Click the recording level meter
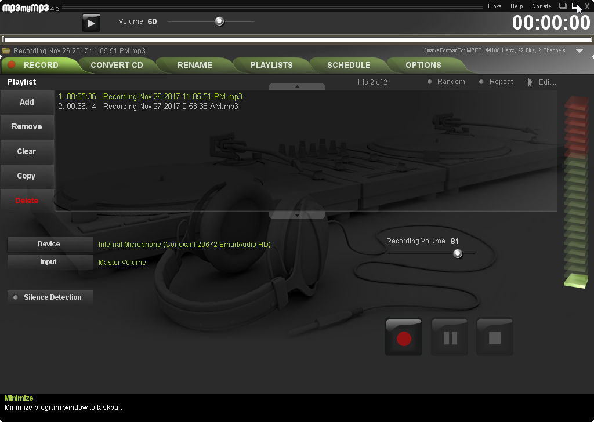The image size is (594, 422). click(x=576, y=192)
